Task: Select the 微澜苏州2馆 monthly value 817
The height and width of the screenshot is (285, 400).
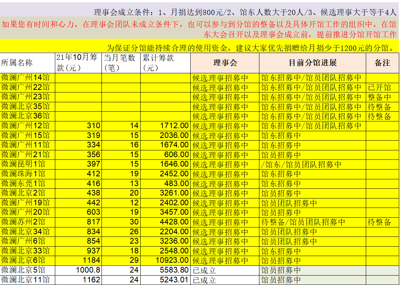Action: [78, 222]
